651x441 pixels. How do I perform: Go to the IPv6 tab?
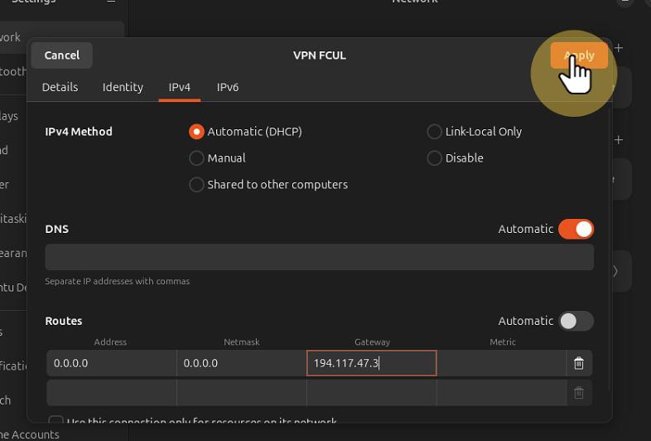click(228, 87)
